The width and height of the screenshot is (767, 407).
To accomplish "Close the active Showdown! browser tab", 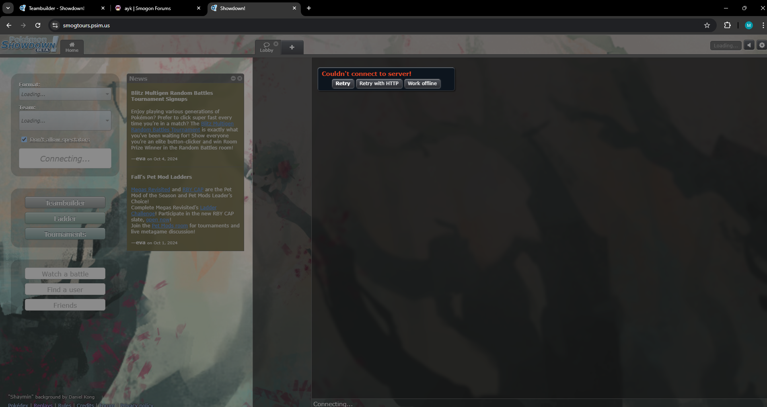I will click(x=294, y=8).
